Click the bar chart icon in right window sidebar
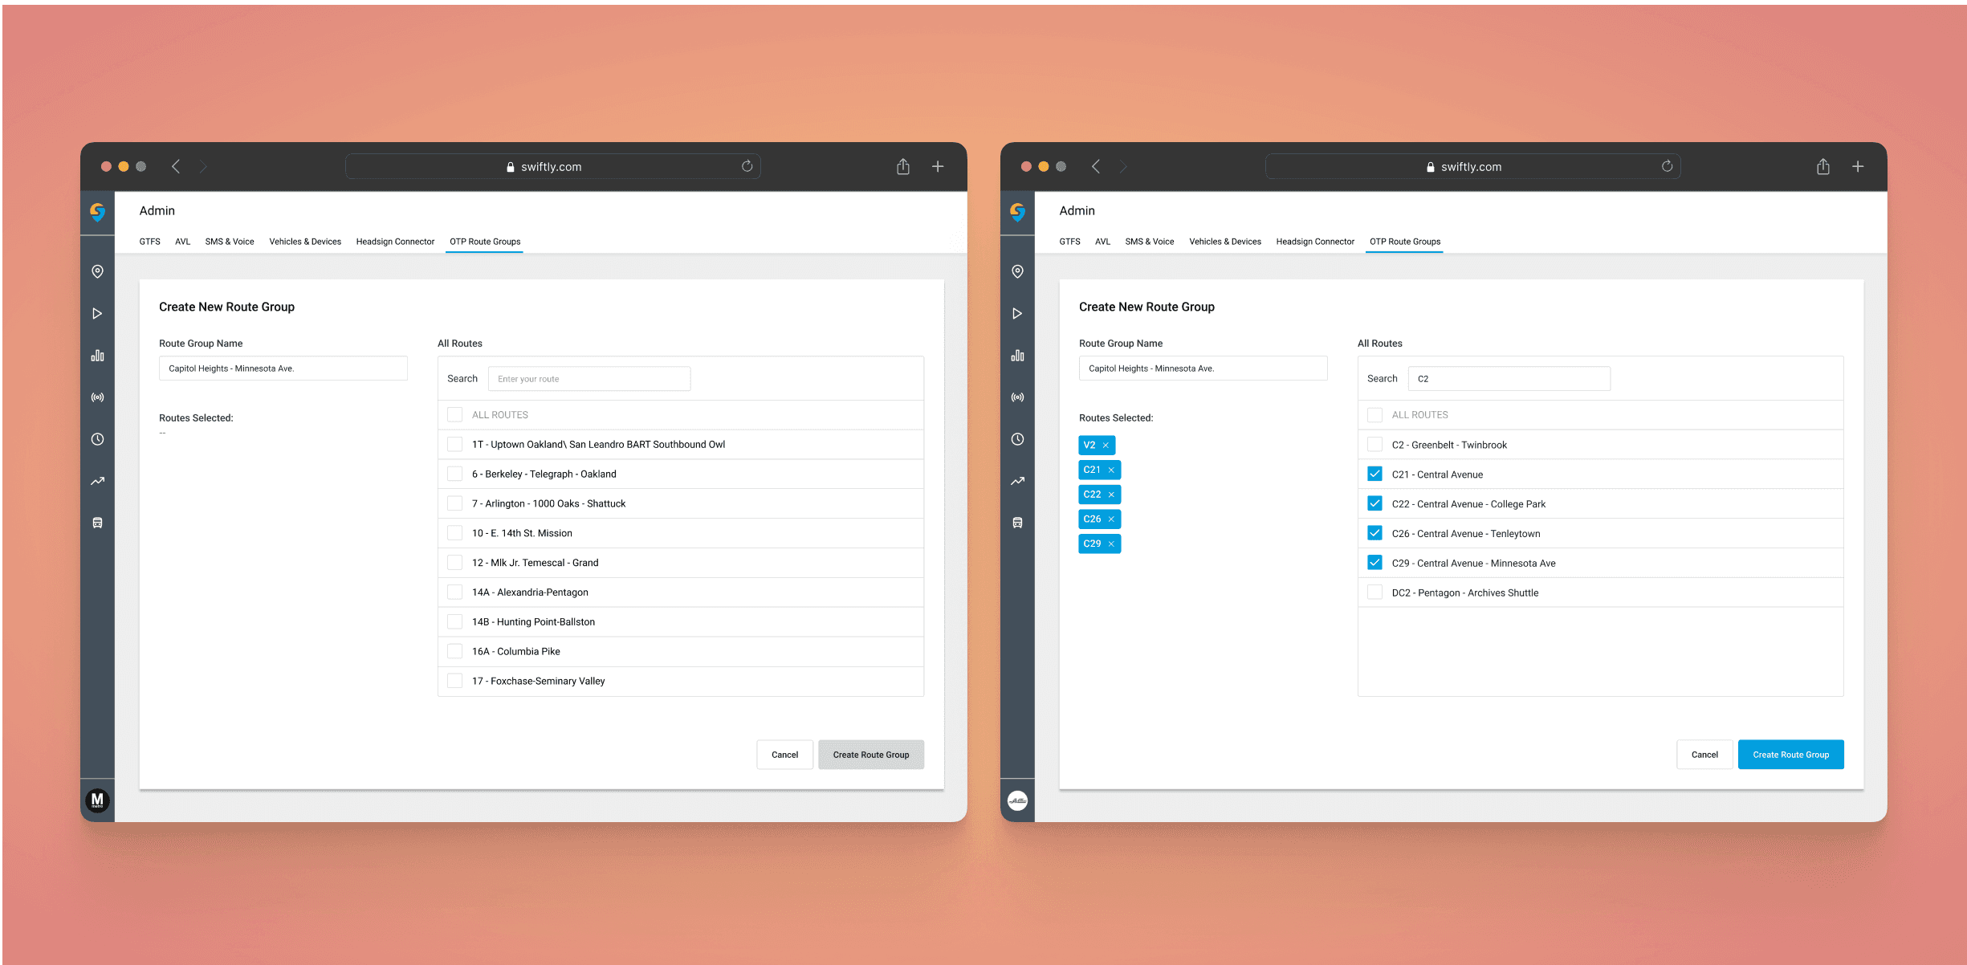 click(1017, 356)
